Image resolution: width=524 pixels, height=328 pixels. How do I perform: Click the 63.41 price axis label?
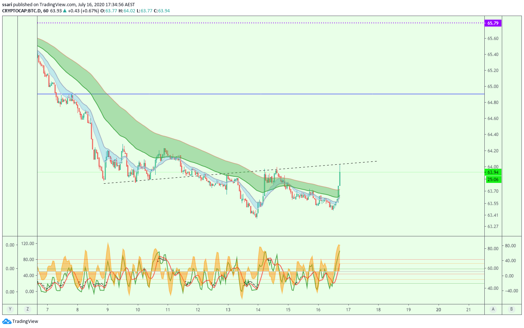pos(493,215)
